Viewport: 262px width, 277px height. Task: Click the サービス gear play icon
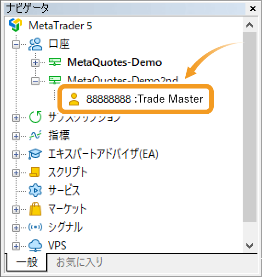point(35,190)
